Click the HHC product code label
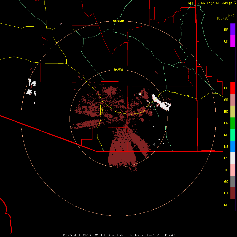The image size is (237, 237). [x=231, y=16]
